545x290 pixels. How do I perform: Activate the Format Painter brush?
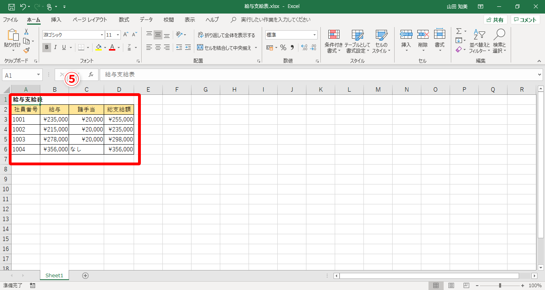coord(26,50)
